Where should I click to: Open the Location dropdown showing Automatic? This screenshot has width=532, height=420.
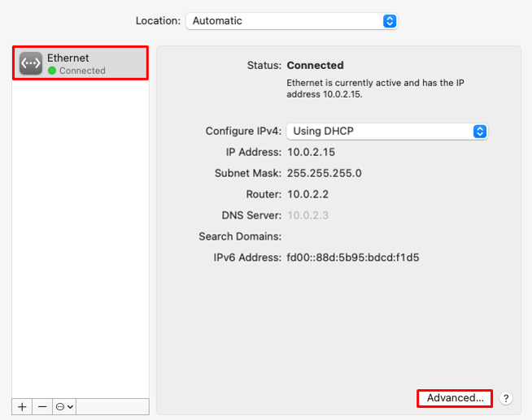[292, 21]
